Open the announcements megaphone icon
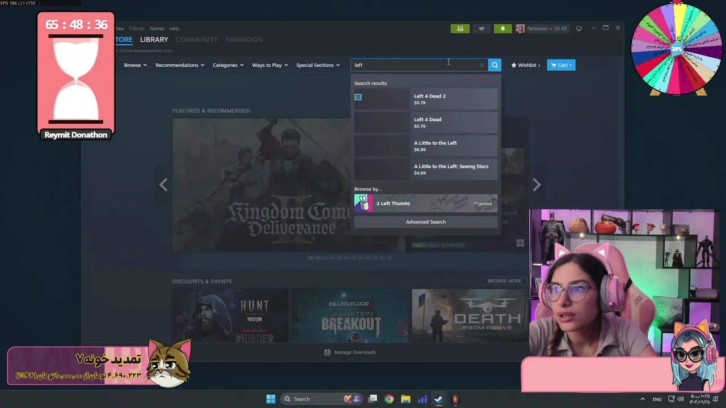 pyautogui.click(x=482, y=28)
